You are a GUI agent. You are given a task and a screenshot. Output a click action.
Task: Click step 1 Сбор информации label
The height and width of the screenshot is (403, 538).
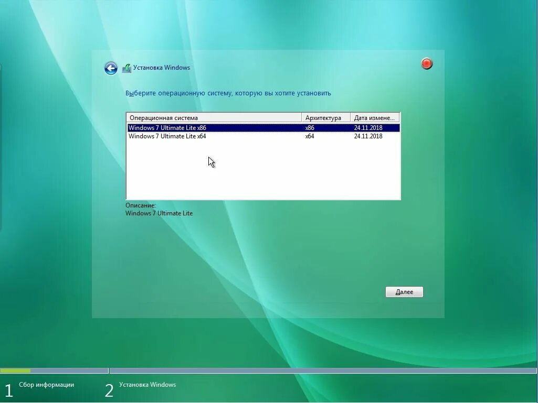tap(46, 385)
